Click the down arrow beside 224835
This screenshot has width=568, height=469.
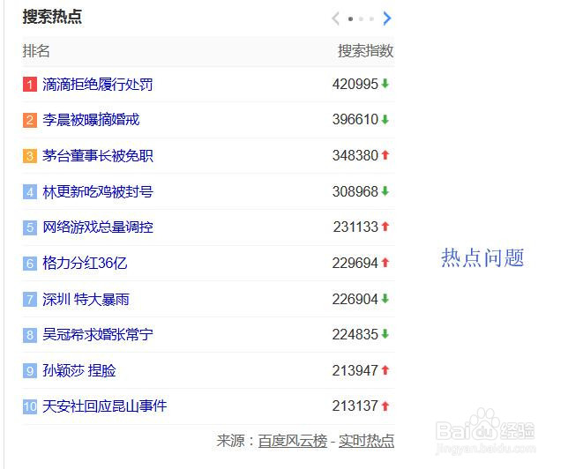click(385, 334)
